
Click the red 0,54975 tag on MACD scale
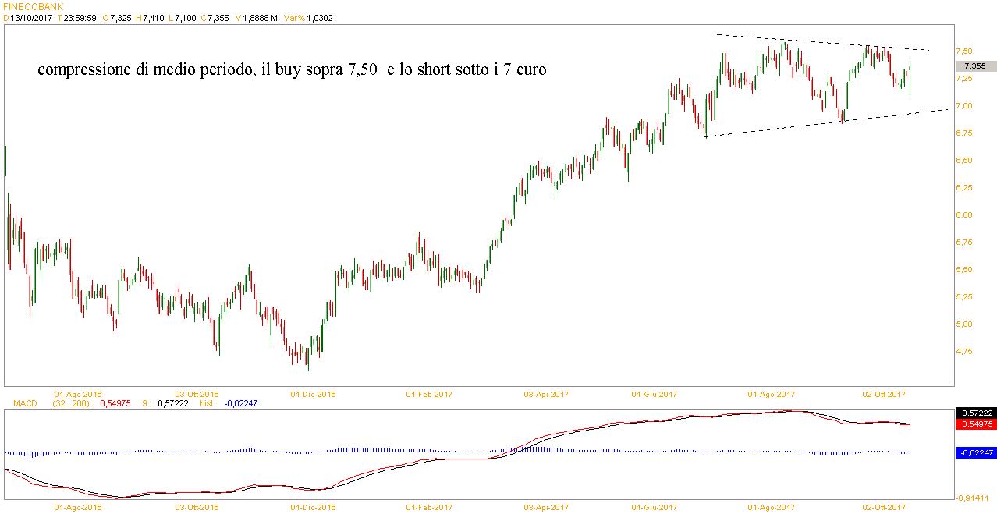pyautogui.click(x=975, y=424)
